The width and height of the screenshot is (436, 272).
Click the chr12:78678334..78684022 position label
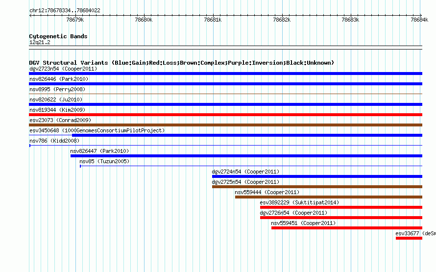pos(65,10)
